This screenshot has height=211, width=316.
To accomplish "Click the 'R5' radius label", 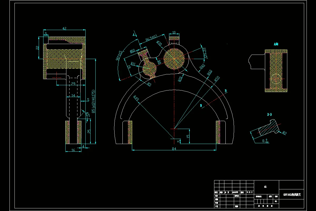I will click(x=149, y=84).
